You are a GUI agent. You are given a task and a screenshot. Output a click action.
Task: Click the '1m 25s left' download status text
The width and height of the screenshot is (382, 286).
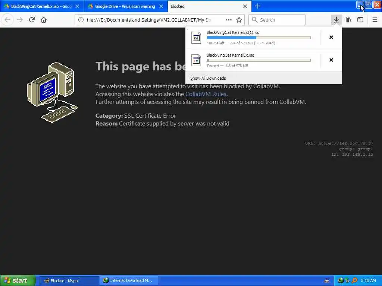241,43
